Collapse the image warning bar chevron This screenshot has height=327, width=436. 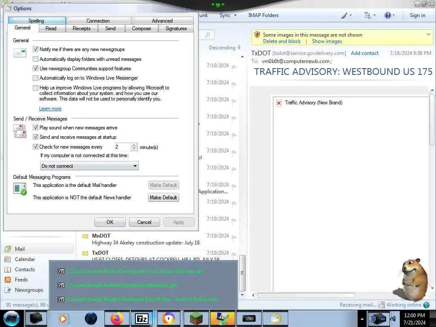coord(428,34)
